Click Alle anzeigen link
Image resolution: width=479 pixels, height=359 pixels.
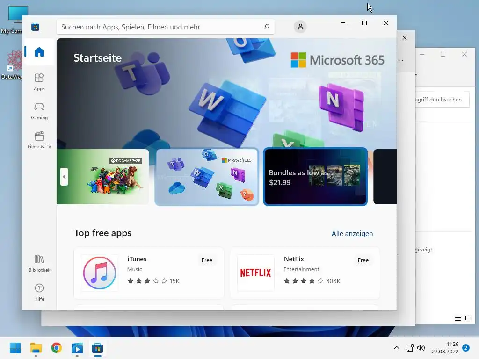click(352, 234)
